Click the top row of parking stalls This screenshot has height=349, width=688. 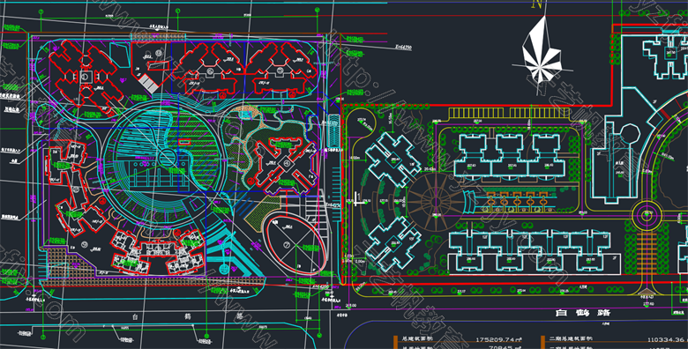tap(516, 113)
